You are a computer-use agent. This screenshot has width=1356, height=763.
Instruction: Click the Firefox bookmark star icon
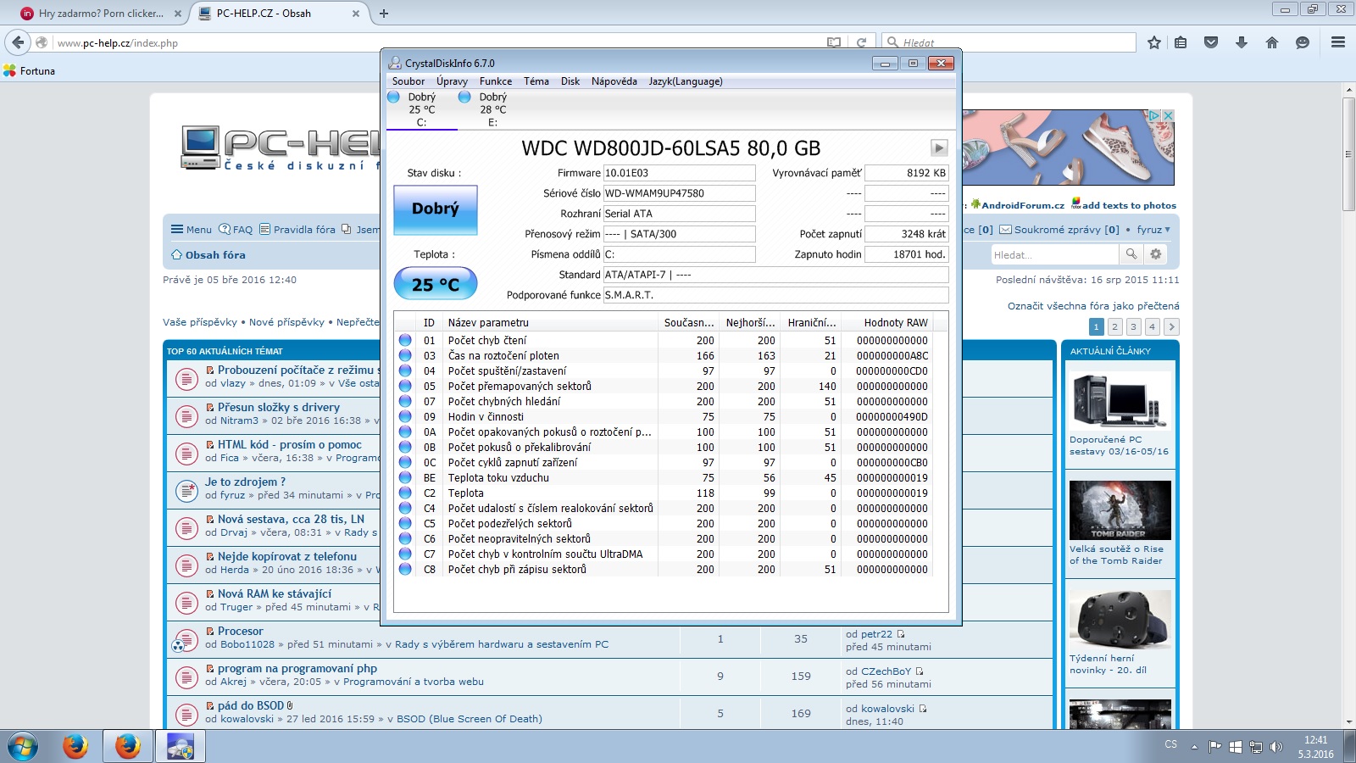1153,42
